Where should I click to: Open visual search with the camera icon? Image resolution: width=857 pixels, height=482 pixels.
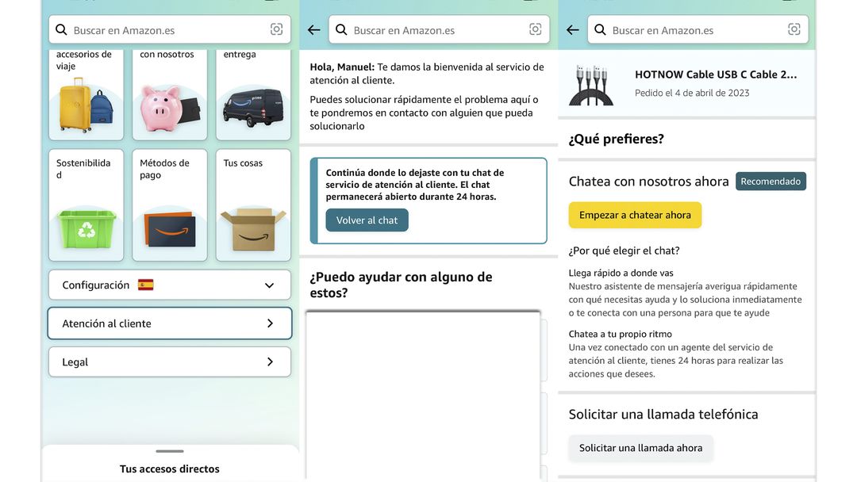point(275,29)
